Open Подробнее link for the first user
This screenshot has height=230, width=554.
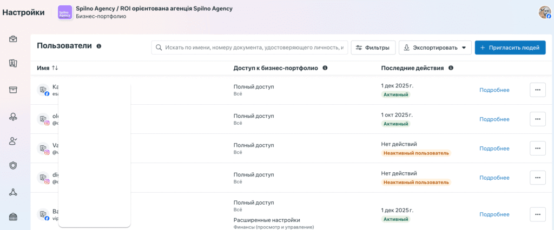[x=494, y=90]
